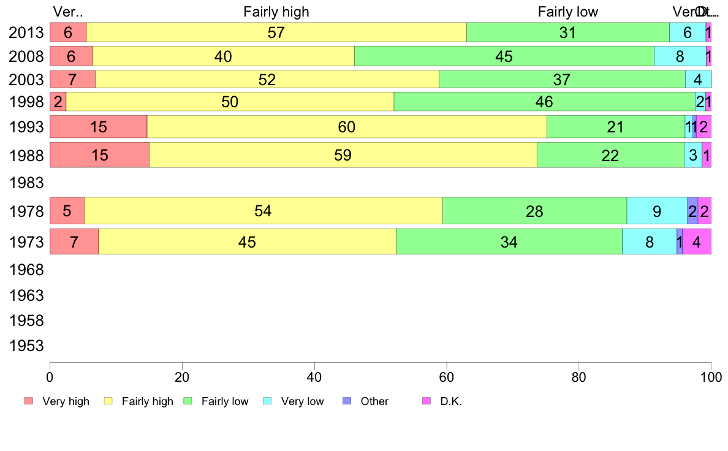Click the 2013 year label on axis
The width and height of the screenshot is (728, 451).
coord(27,32)
